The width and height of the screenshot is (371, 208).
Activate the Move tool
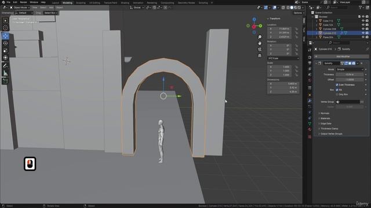point(5,36)
